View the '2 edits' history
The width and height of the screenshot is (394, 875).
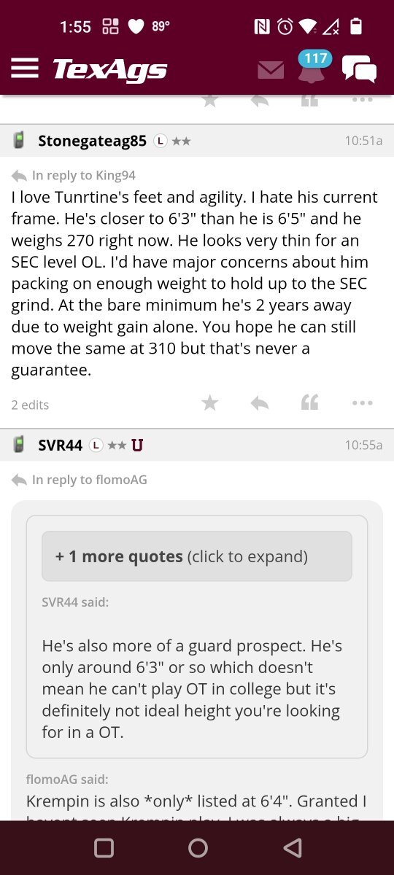(x=30, y=405)
